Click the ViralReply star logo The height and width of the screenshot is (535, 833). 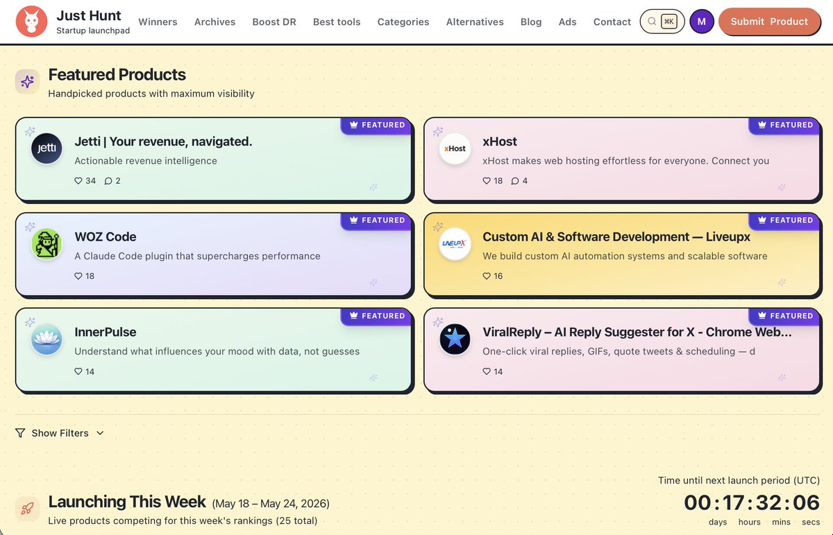click(455, 339)
